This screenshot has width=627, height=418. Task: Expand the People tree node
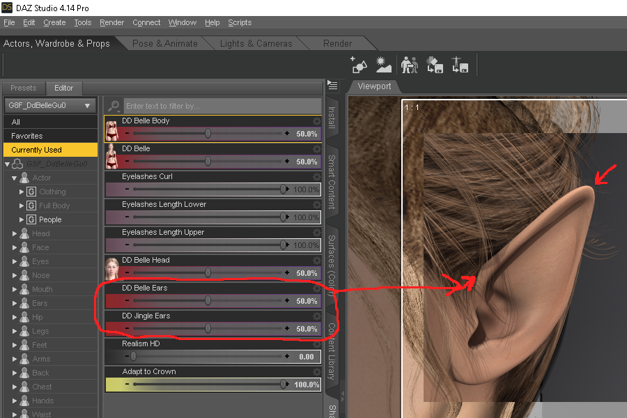pos(22,219)
